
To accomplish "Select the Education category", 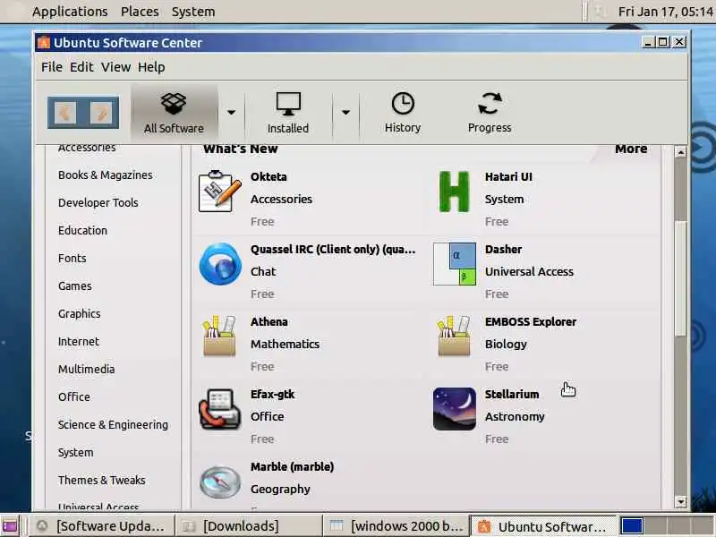I will click(82, 231).
